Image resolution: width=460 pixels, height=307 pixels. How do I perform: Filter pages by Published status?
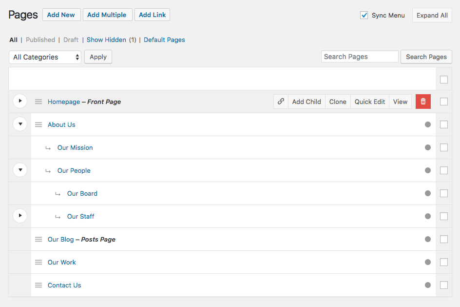(40, 40)
